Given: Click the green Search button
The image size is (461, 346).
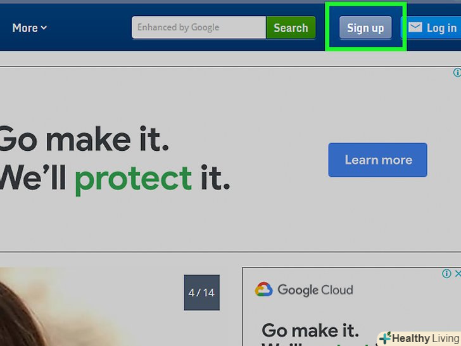Looking at the screenshot, I should click(291, 28).
